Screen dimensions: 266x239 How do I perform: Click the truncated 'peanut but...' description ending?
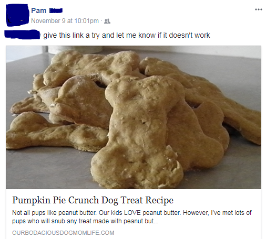coord(141,221)
